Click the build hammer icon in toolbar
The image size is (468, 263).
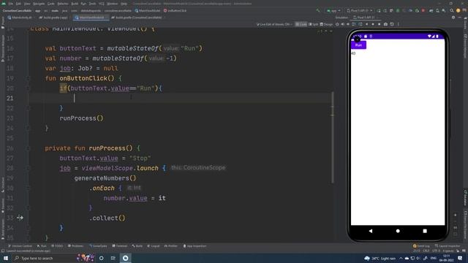[318, 10]
